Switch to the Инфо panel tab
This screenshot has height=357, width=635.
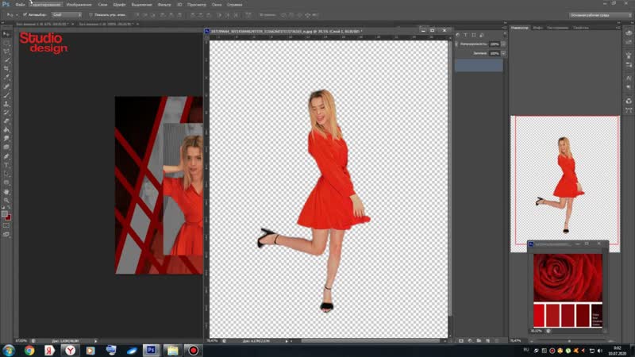(x=538, y=27)
